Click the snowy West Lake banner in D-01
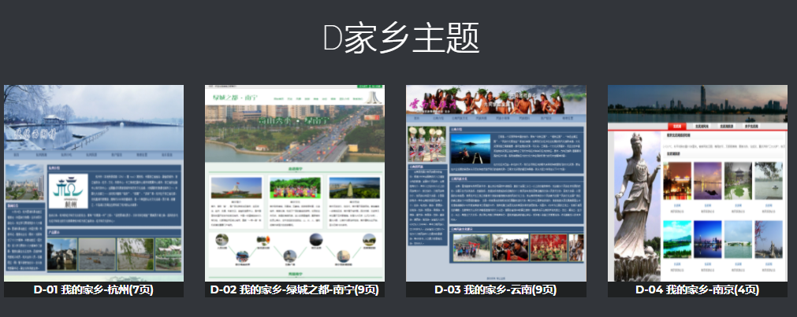797x317 pixels. 93,118
